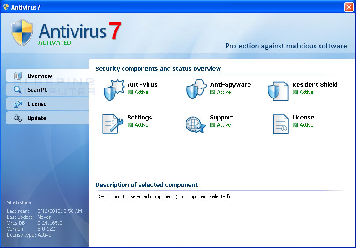Close the Antivirus7 window
This screenshot has width=356, height=248.
[x=349, y=7]
